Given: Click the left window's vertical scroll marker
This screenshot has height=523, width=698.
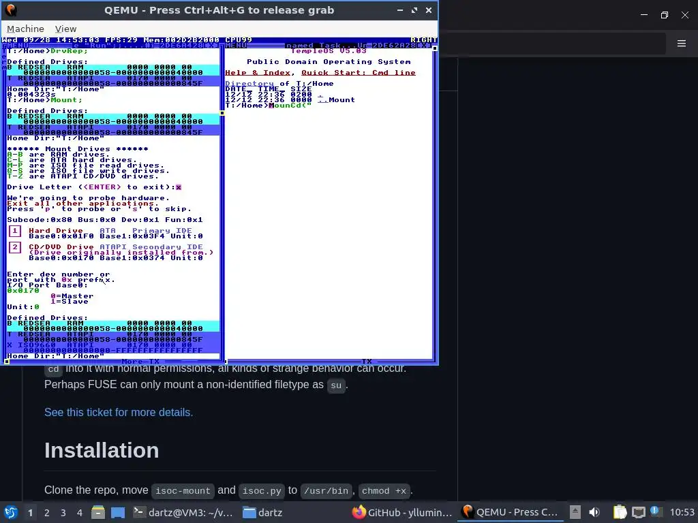Looking at the screenshot, I should point(222,113).
